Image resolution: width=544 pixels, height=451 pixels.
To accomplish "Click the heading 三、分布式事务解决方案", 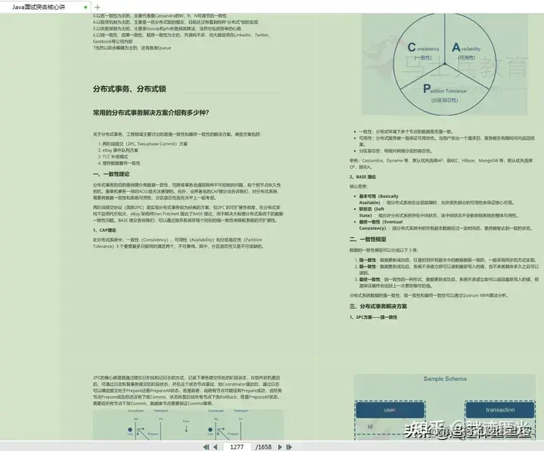I will point(379,306).
